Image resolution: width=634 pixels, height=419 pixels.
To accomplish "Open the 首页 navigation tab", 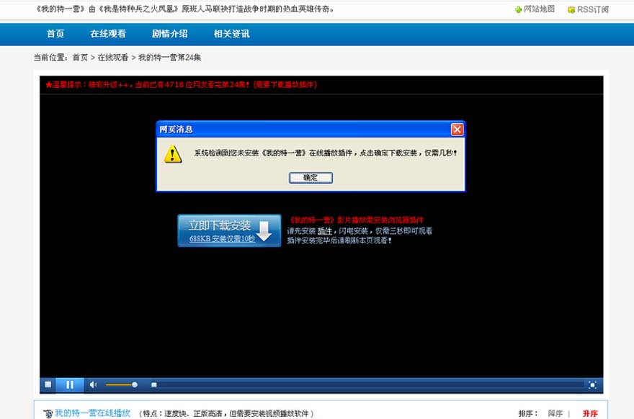I will (55, 34).
